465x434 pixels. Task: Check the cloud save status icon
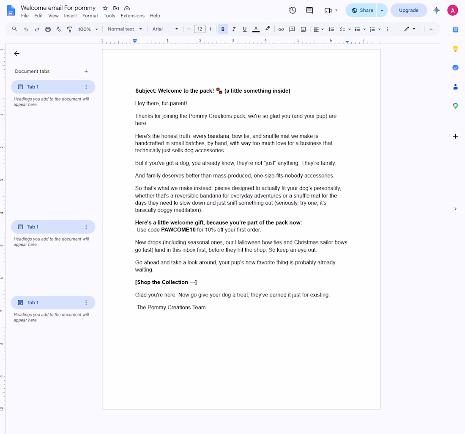pyautogui.click(x=127, y=8)
